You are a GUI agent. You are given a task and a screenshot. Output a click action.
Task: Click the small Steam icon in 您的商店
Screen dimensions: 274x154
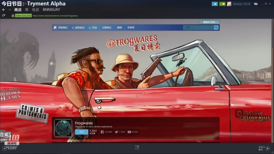tap(55, 28)
